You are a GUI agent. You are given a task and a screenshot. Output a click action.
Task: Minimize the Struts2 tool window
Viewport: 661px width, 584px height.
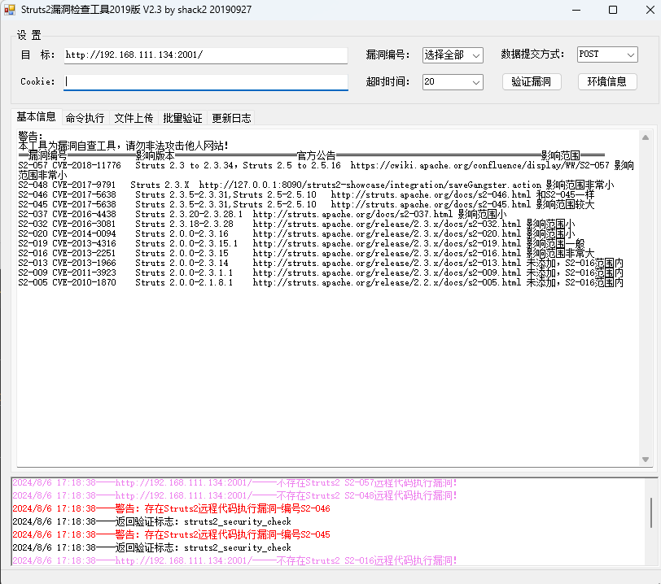(576, 10)
